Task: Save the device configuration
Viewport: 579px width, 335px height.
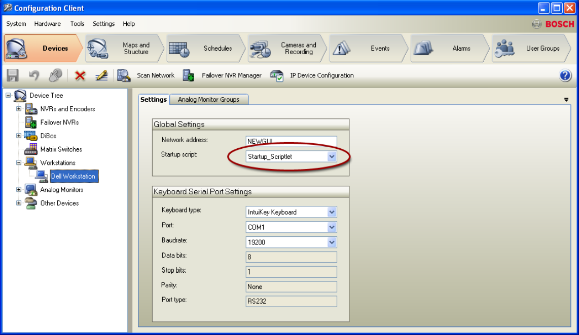Action: [12, 75]
